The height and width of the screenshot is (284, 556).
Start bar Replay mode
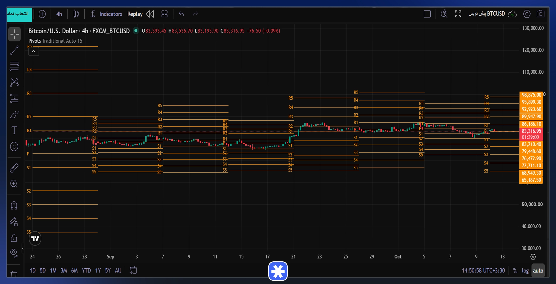click(141, 14)
